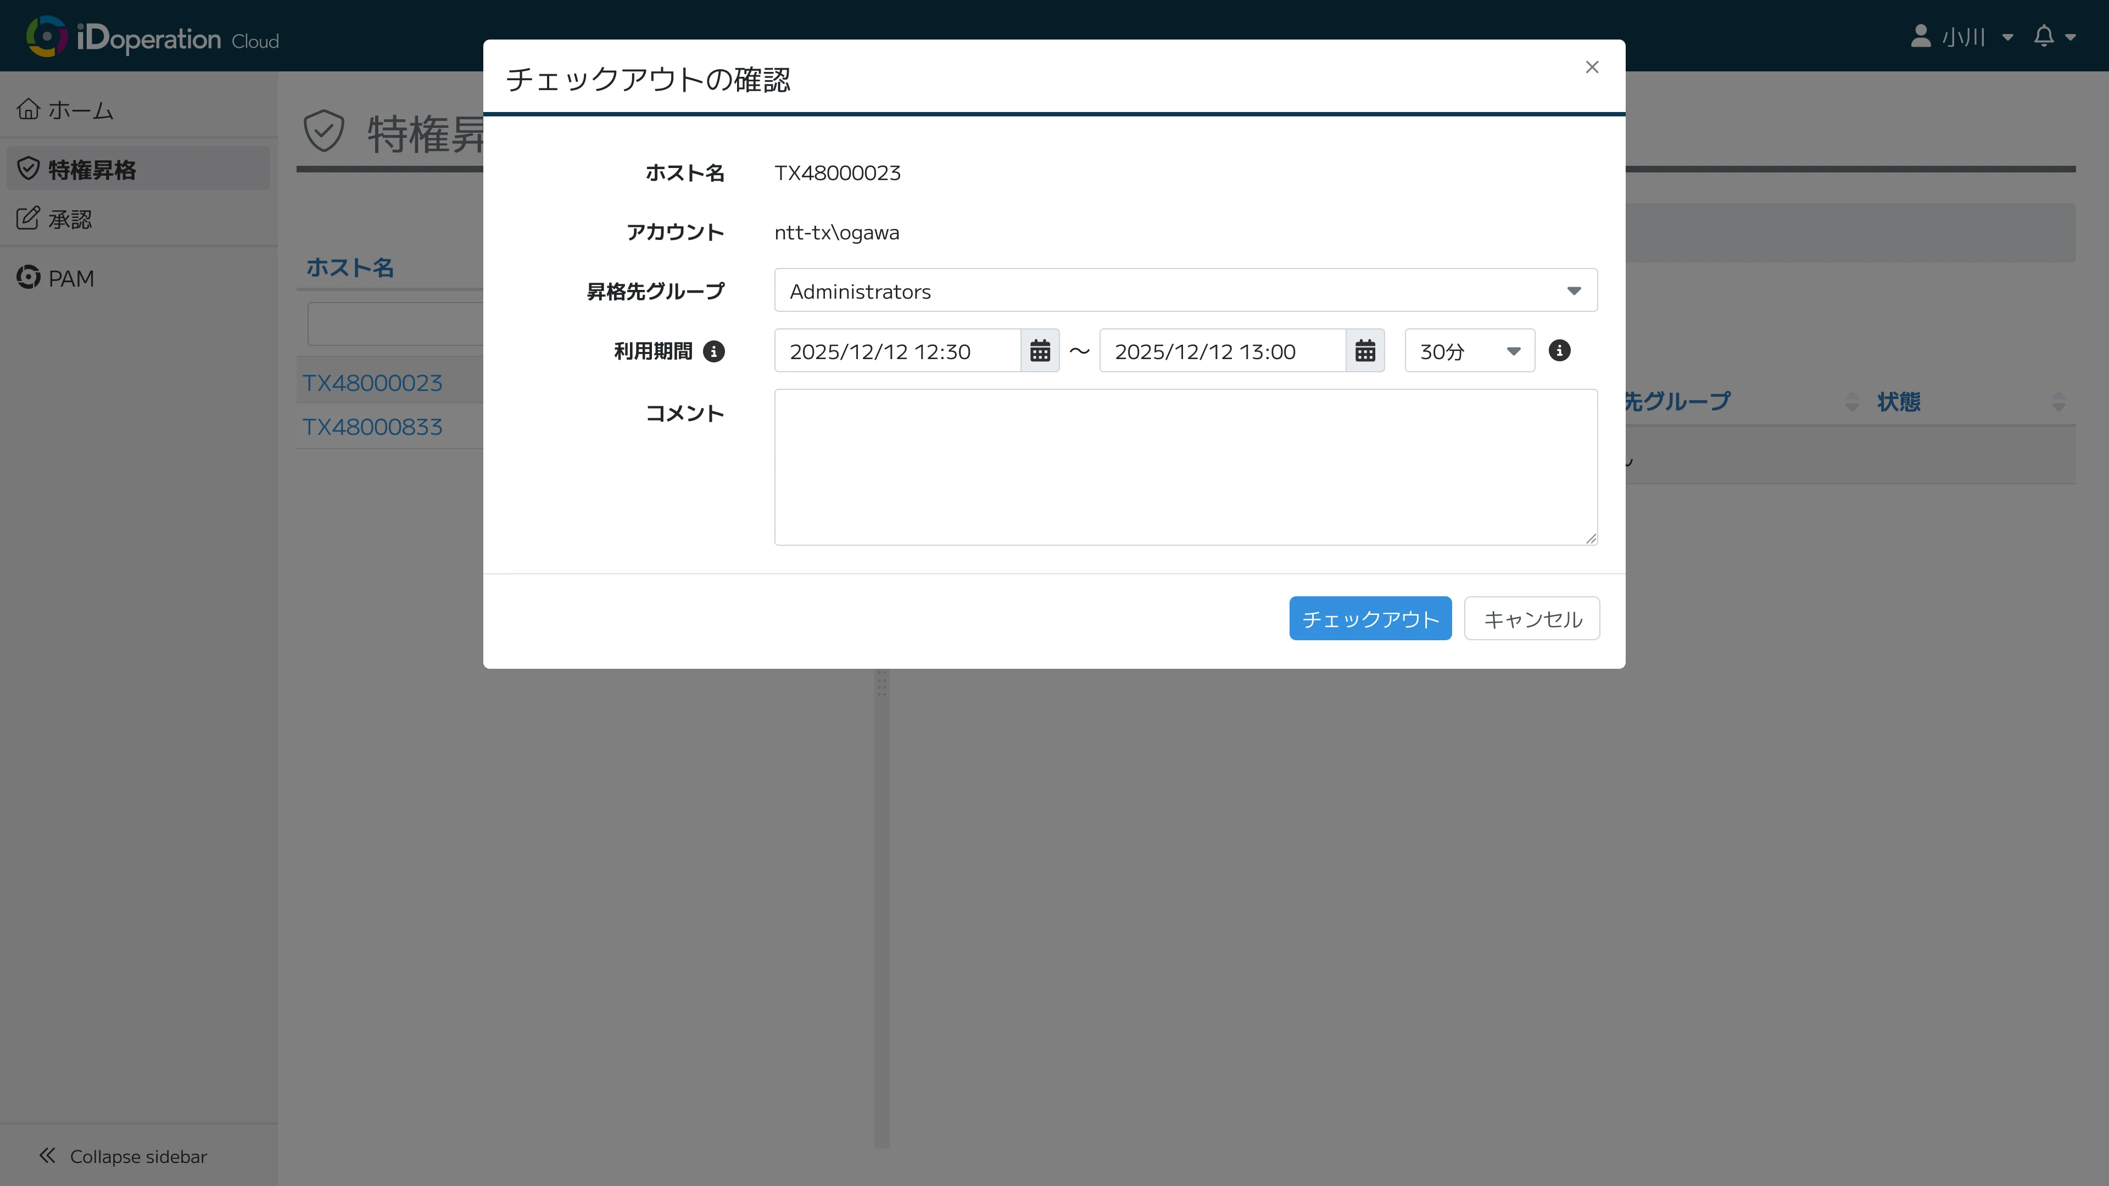Viewport: 2109px width, 1186px height.
Task: Open the start date calendar picker
Action: [x=1040, y=351]
